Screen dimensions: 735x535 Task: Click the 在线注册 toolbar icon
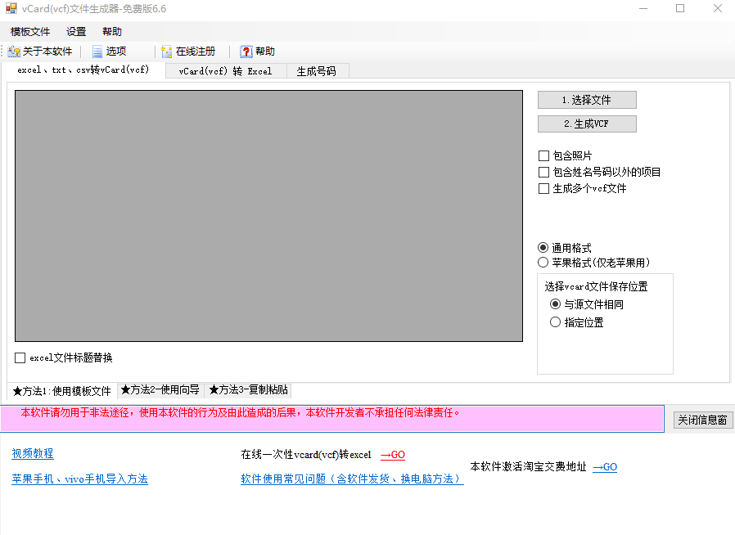[167, 52]
